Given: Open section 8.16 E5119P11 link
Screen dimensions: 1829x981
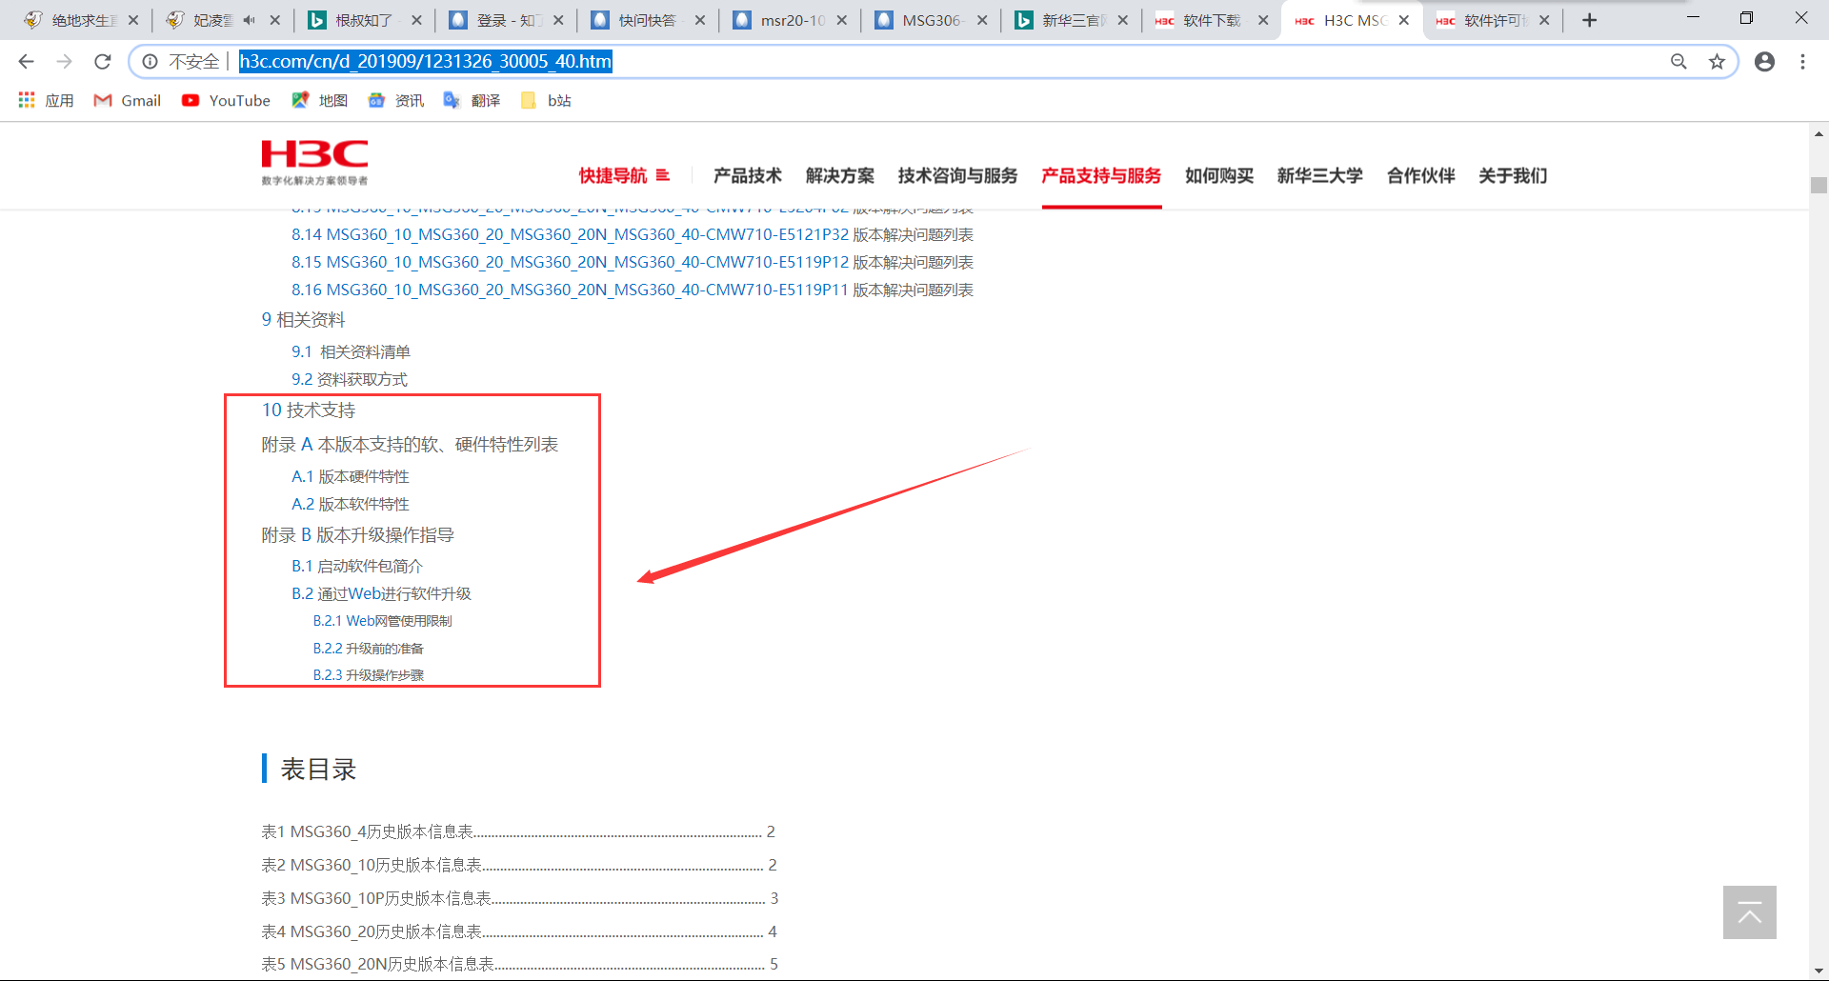Looking at the screenshot, I should [633, 290].
